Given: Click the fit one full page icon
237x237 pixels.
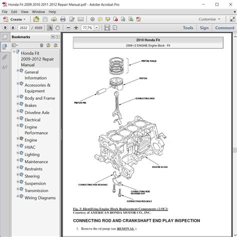Looking at the screenshot, I should click(x=115, y=27).
